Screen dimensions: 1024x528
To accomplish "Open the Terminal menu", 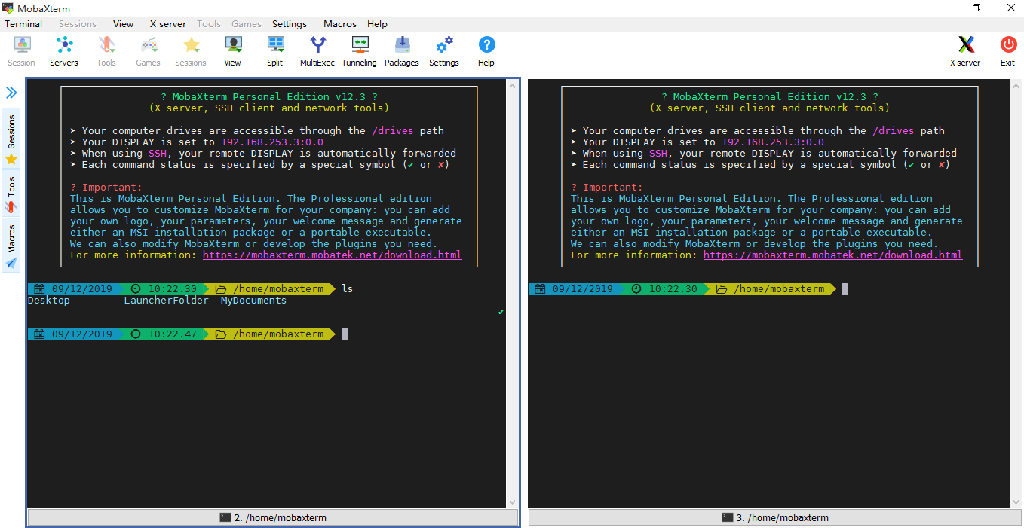I will click(23, 24).
